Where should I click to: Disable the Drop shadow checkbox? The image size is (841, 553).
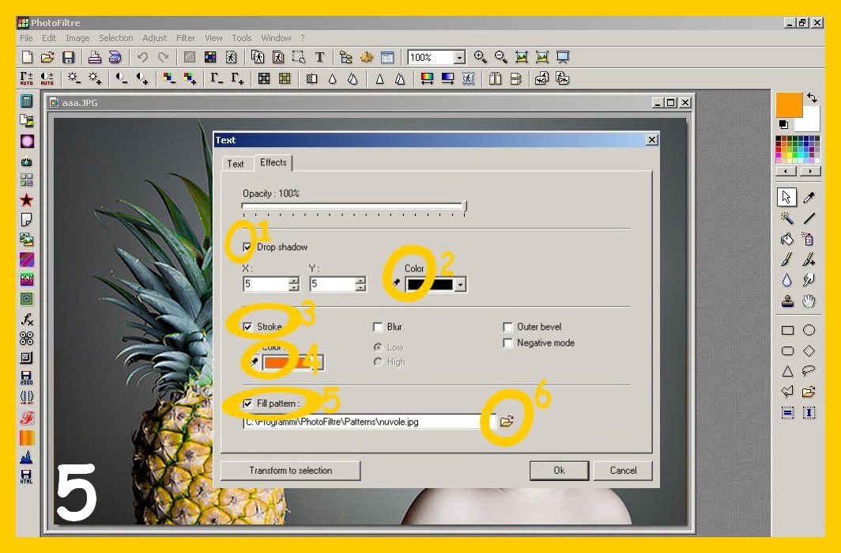tap(247, 248)
